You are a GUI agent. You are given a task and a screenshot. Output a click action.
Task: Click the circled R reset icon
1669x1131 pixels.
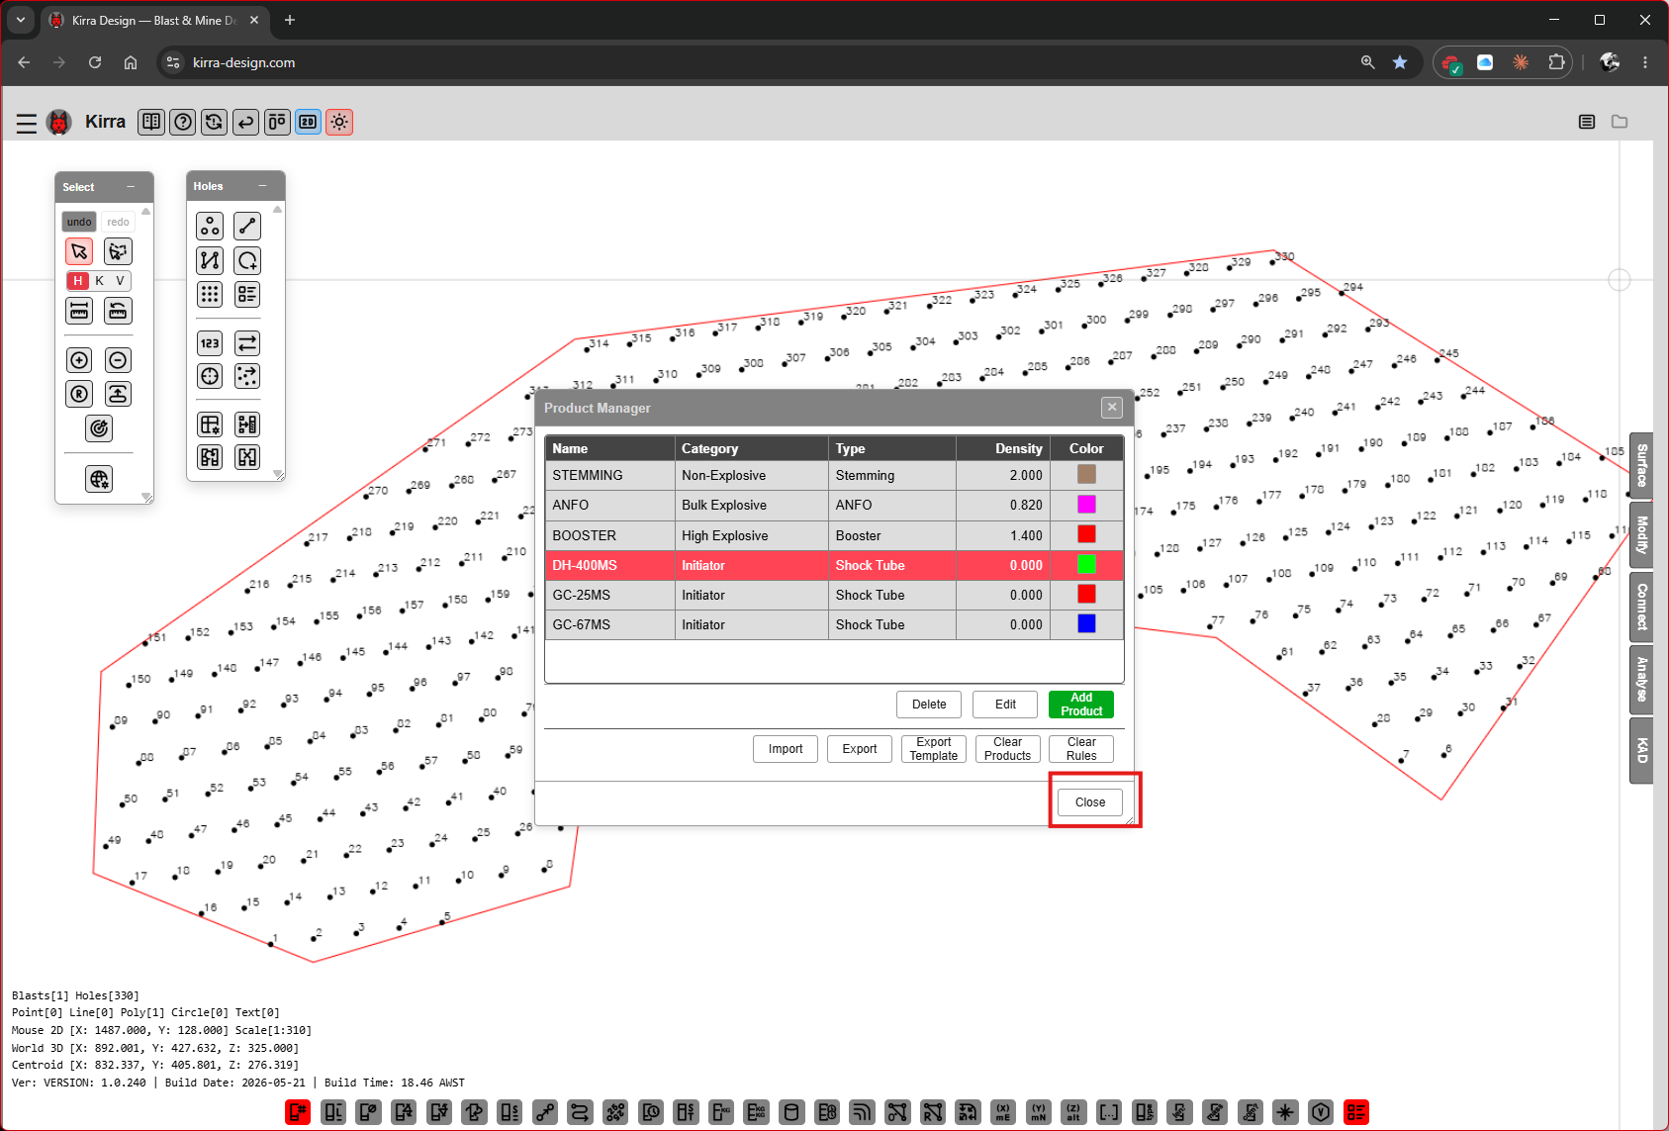tap(80, 394)
